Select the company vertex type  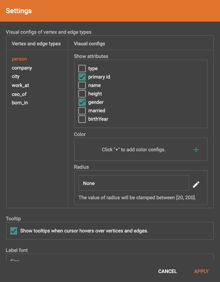click(22, 68)
